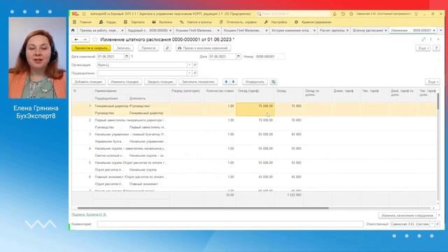
Task: Expand the Ответственный dropdown
Action: point(432,224)
